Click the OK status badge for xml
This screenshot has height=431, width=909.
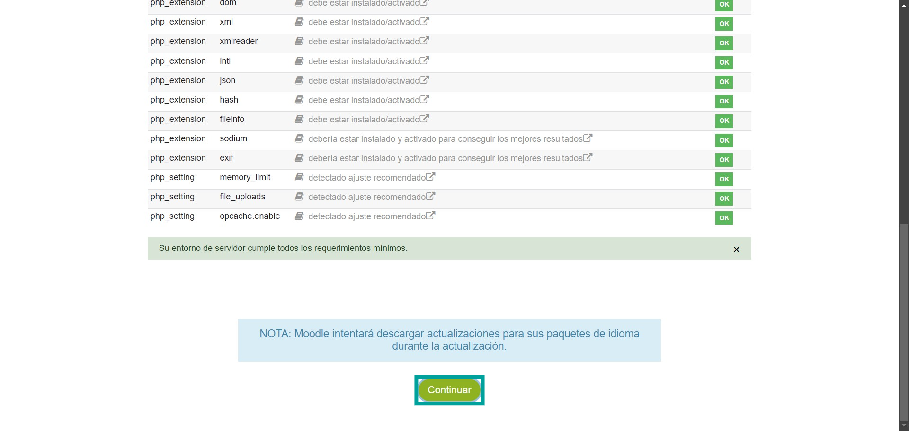(x=724, y=24)
